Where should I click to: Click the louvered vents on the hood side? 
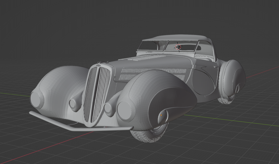tap(153, 74)
